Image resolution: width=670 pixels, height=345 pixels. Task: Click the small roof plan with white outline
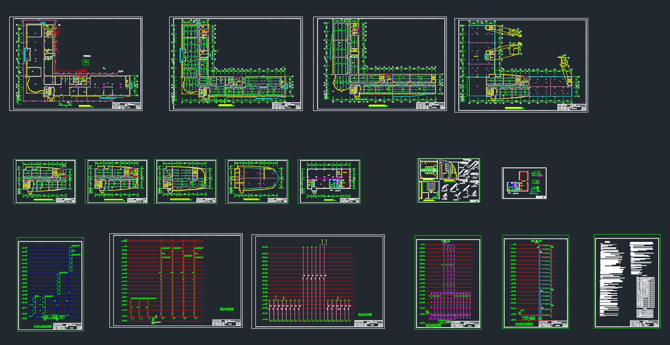(329, 181)
